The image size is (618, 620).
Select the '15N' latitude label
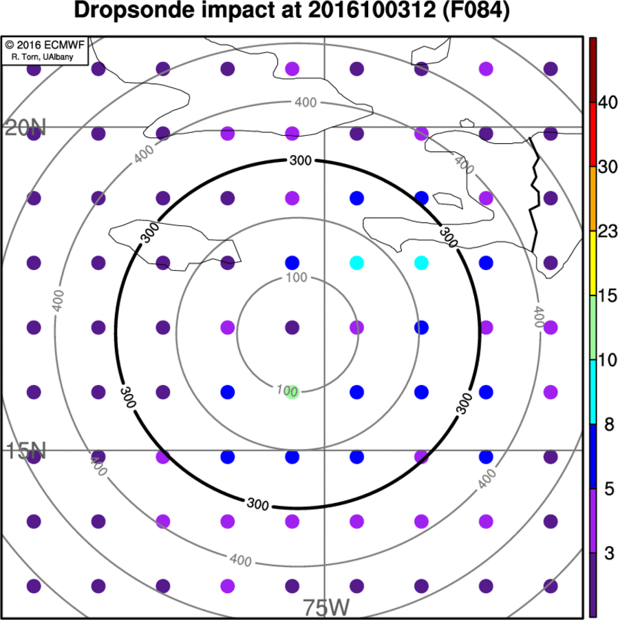coord(26,451)
